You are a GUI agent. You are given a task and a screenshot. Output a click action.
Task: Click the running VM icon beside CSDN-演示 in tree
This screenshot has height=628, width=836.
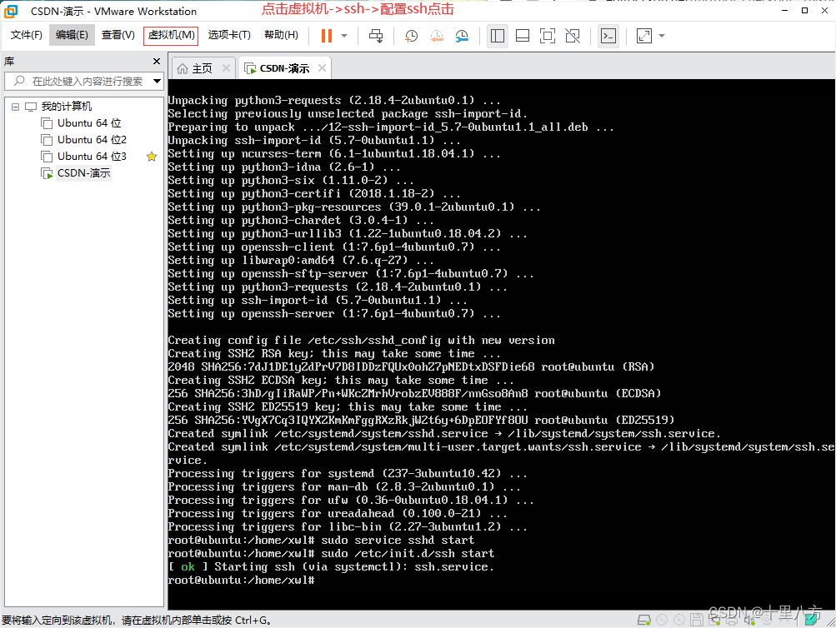(47, 173)
